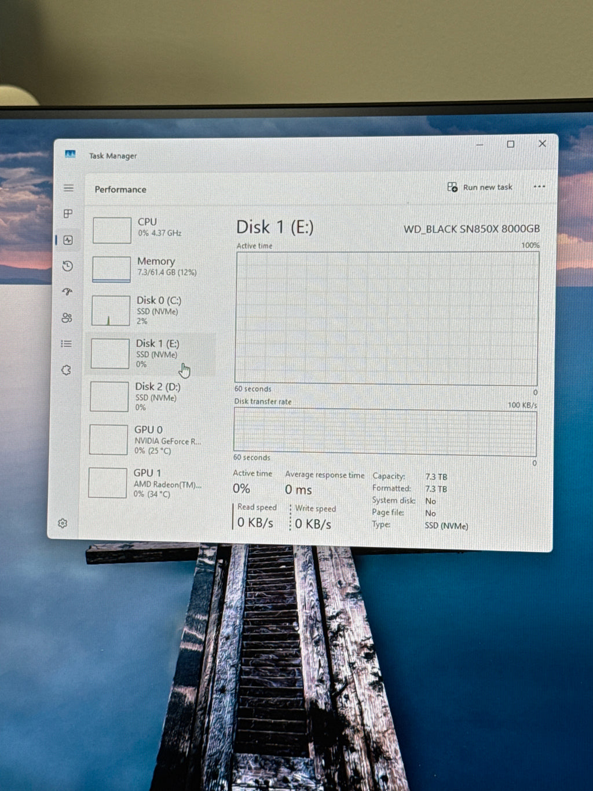Open the Services puzzle-piece icon

pyautogui.click(x=66, y=370)
